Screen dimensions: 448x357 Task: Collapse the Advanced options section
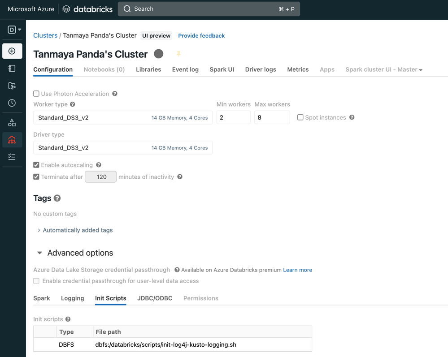coord(75,253)
